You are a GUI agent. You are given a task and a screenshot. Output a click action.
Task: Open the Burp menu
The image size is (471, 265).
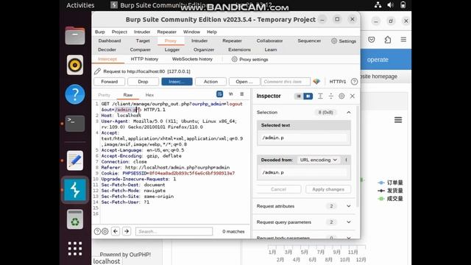pyautogui.click(x=100, y=32)
